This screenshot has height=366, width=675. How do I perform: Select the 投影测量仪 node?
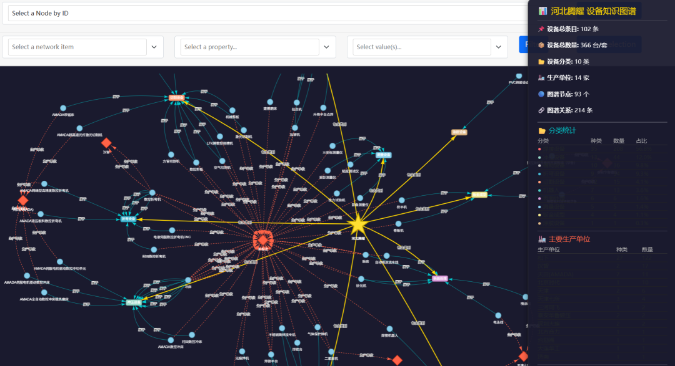[327, 171]
